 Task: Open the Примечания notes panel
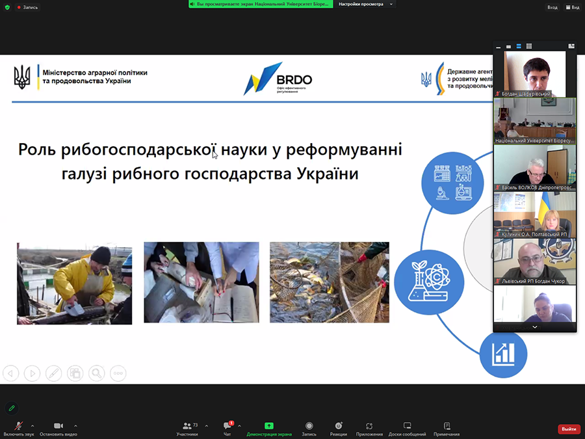tap(447, 429)
